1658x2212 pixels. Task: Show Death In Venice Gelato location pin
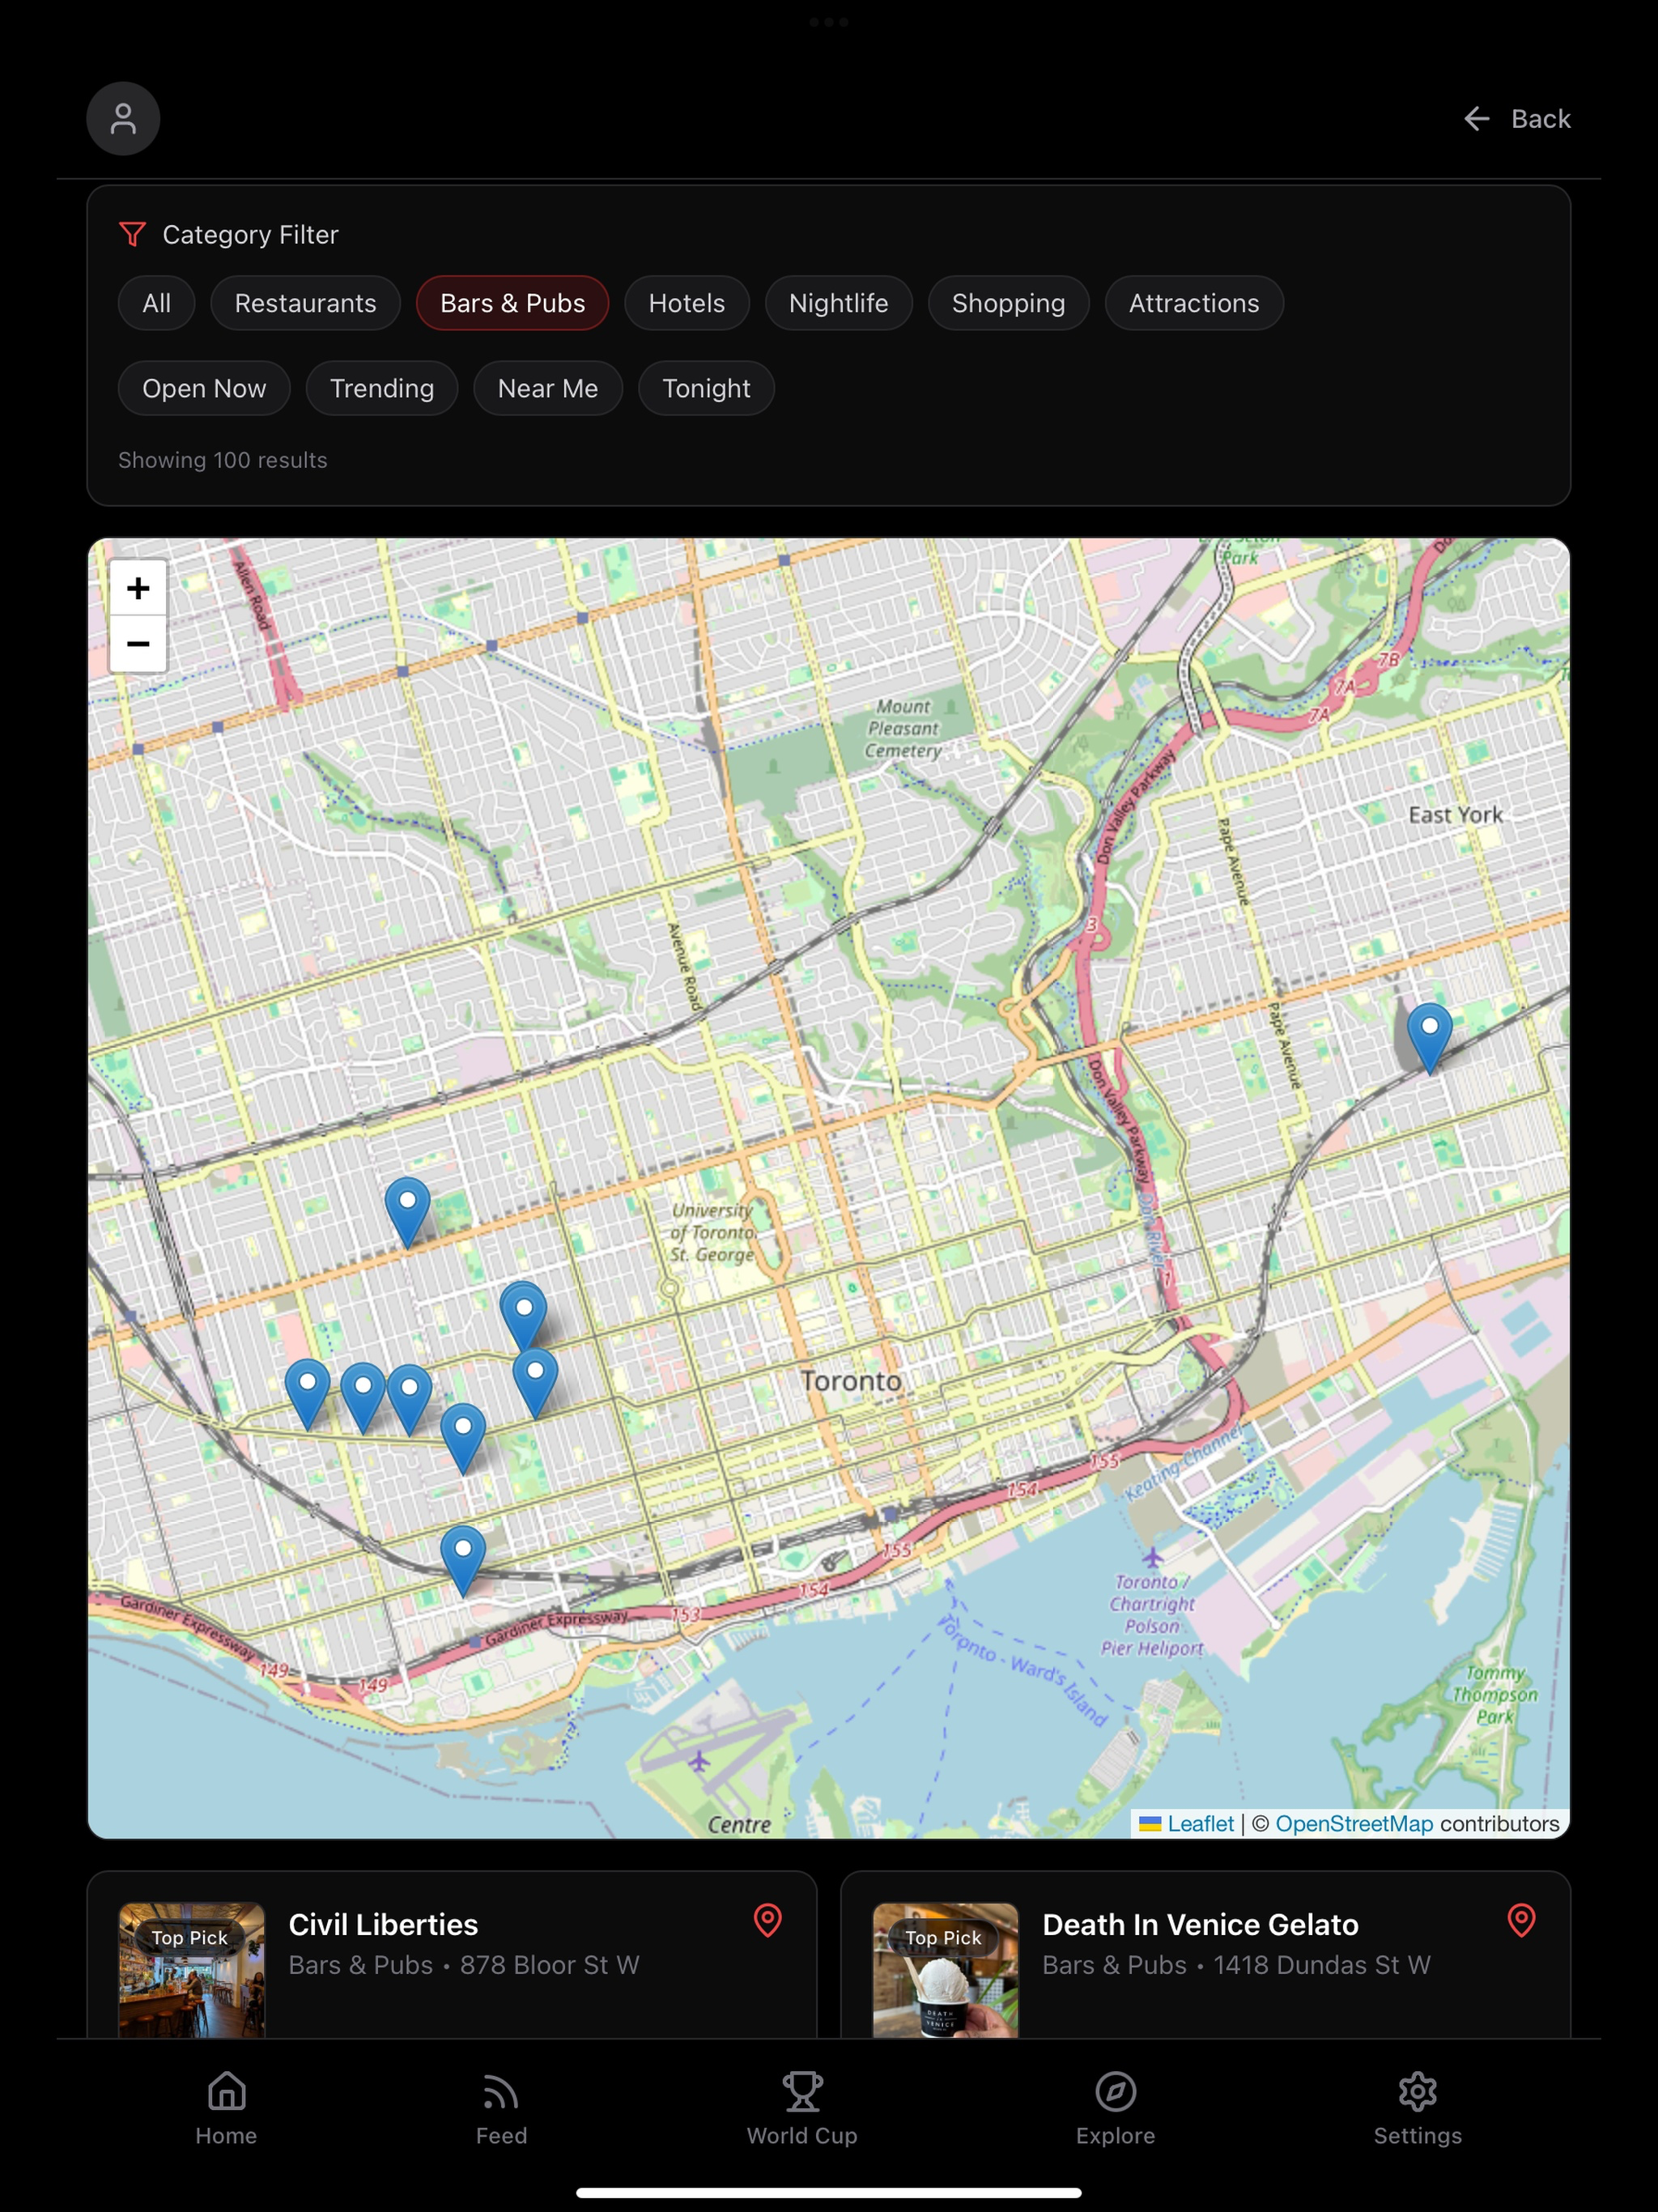coord(1521,1920)
